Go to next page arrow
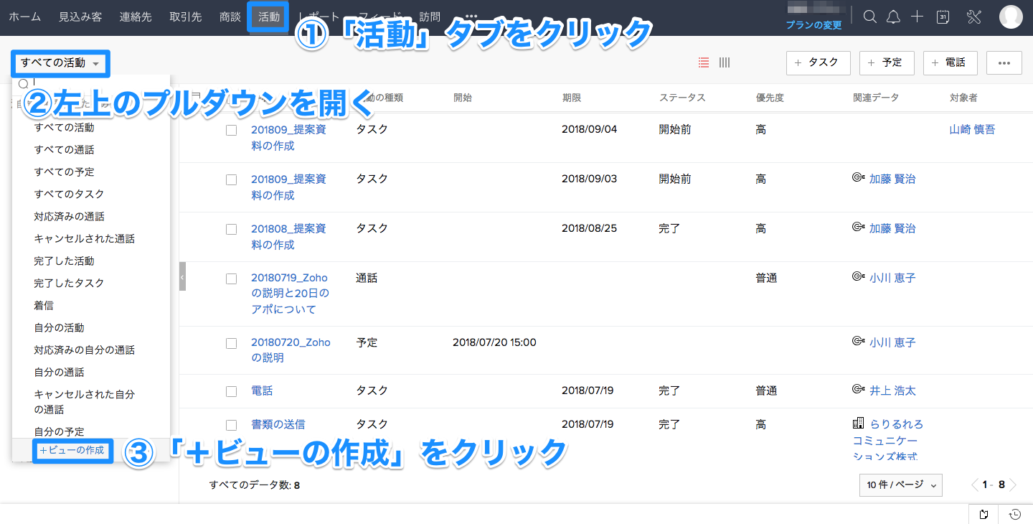 point(1013,485)
